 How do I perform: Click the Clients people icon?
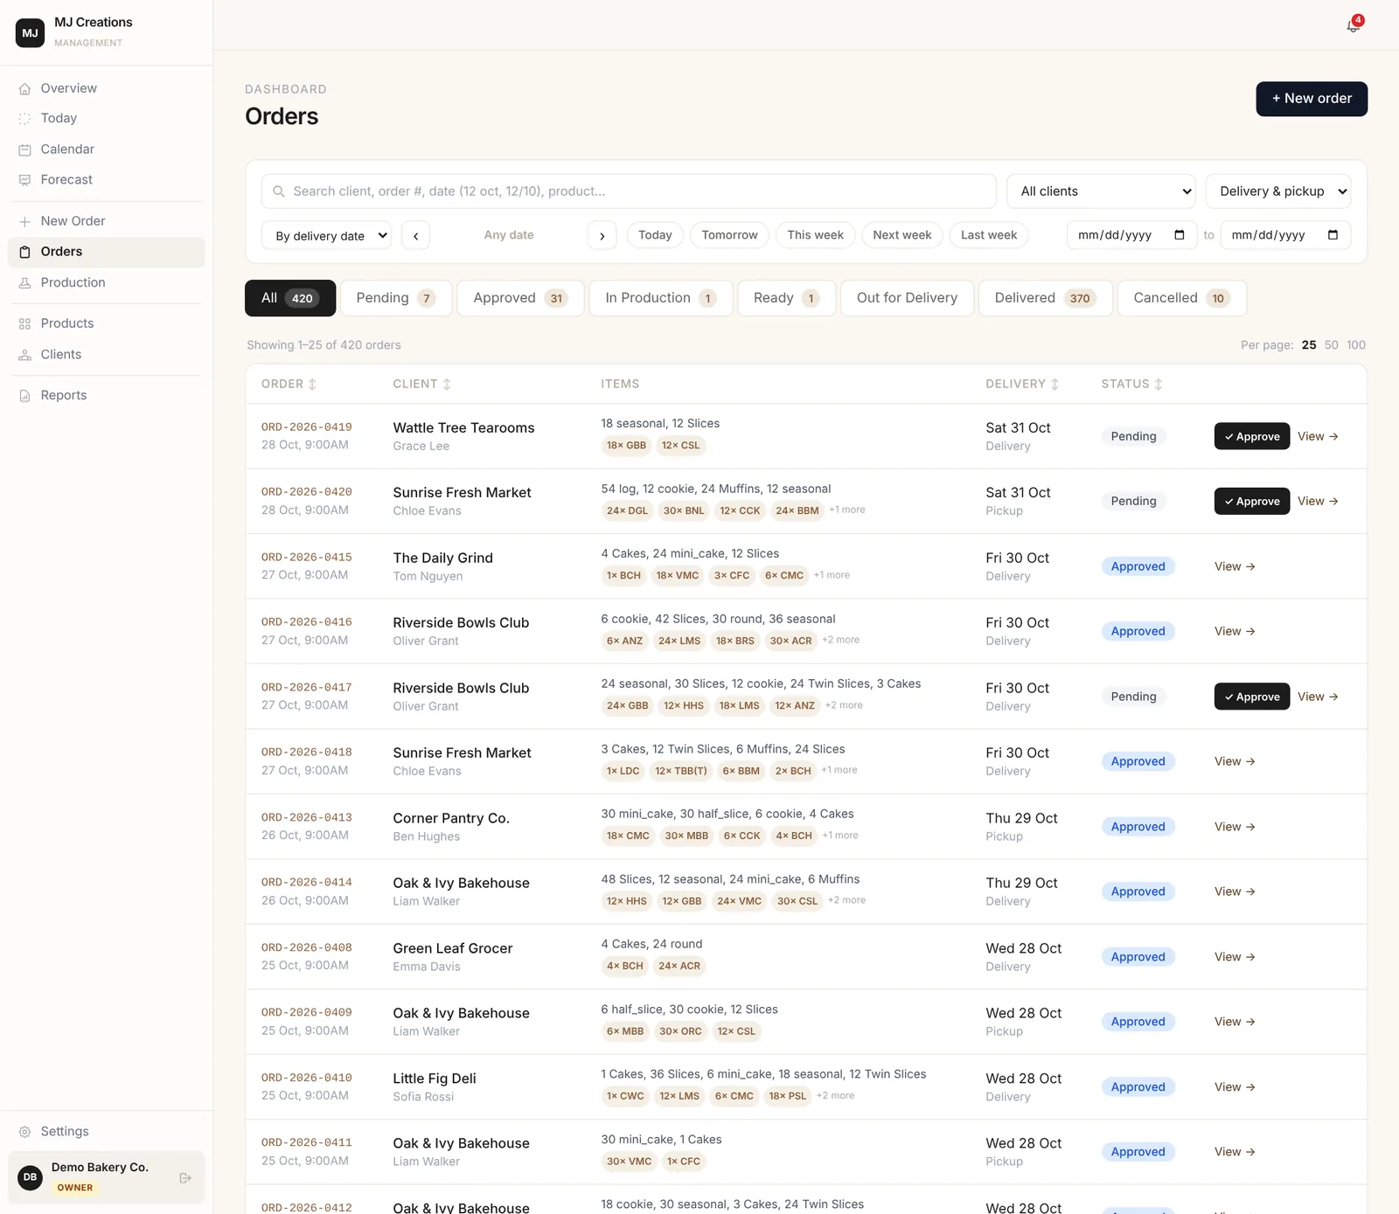coord(24,355)
